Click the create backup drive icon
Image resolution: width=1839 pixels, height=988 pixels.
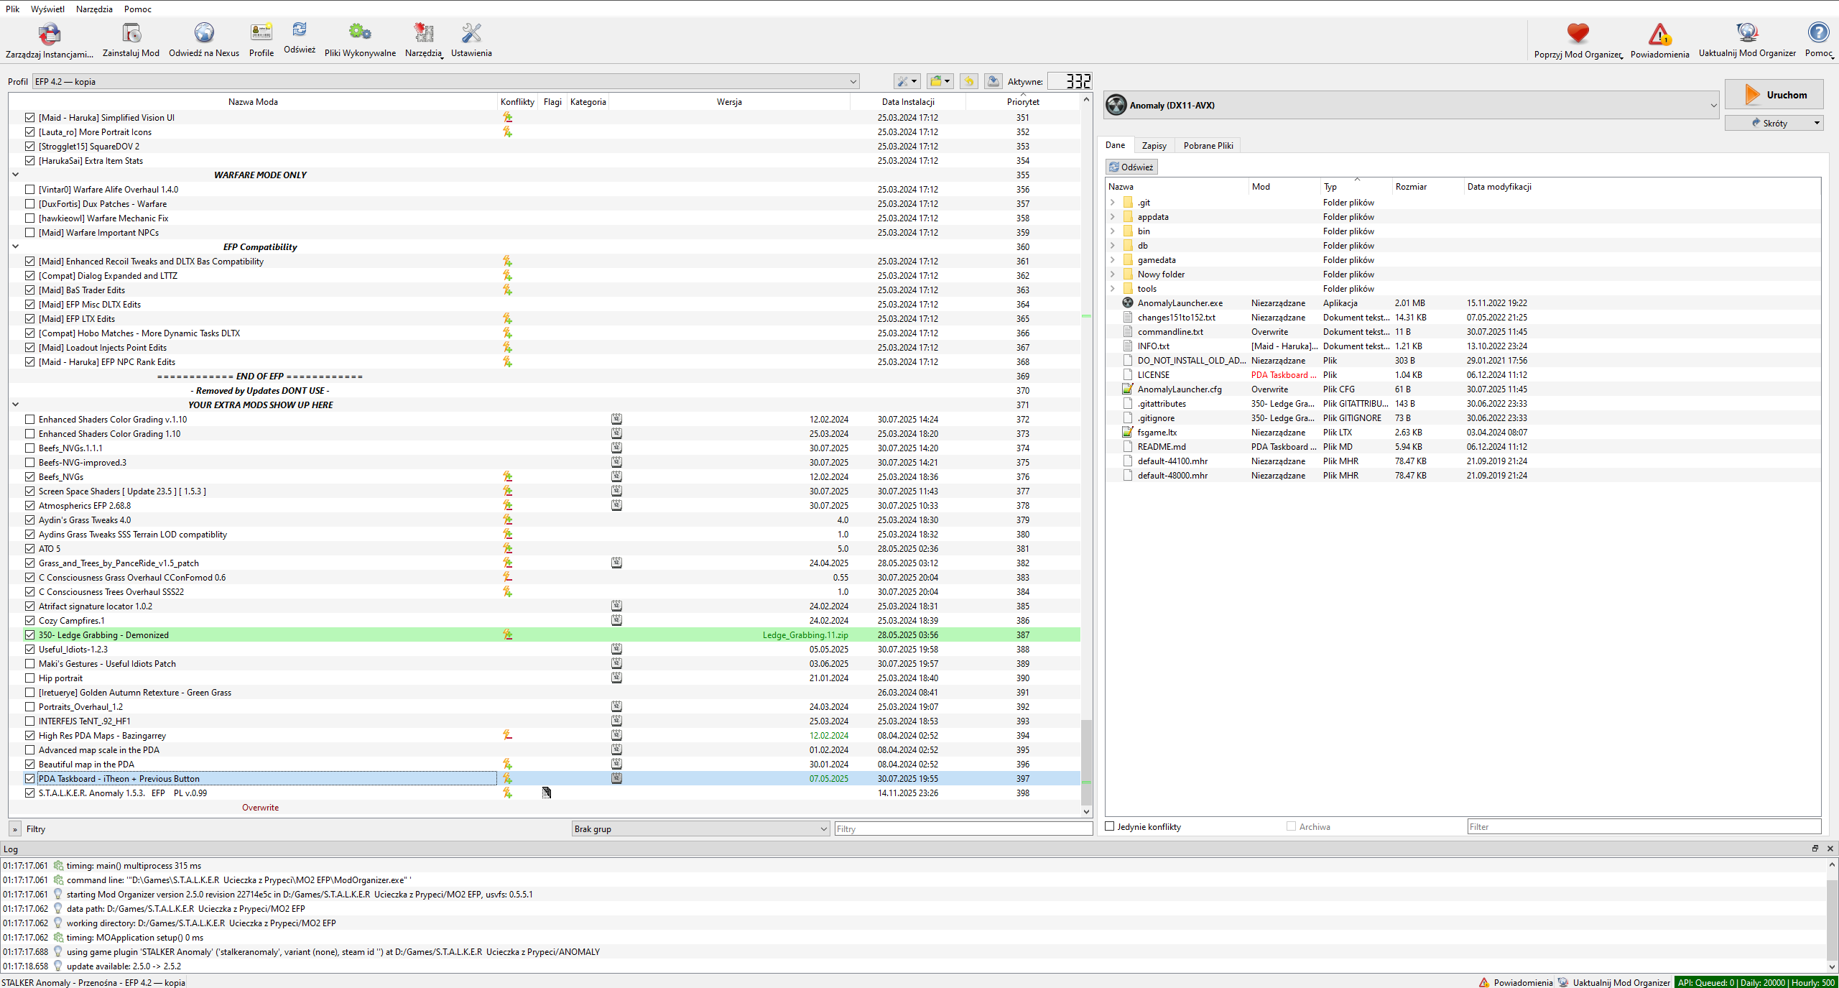tap(993, 81)
